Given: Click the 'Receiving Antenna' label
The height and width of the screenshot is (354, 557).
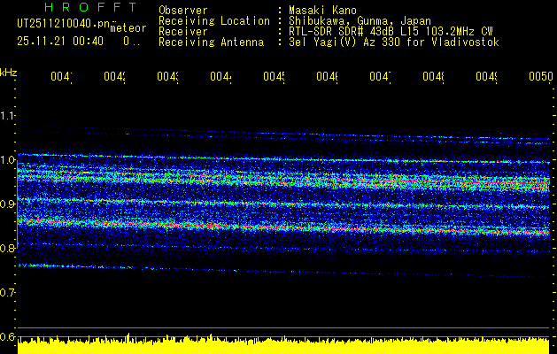Looking at the screenshot, I should click(211, 42).
